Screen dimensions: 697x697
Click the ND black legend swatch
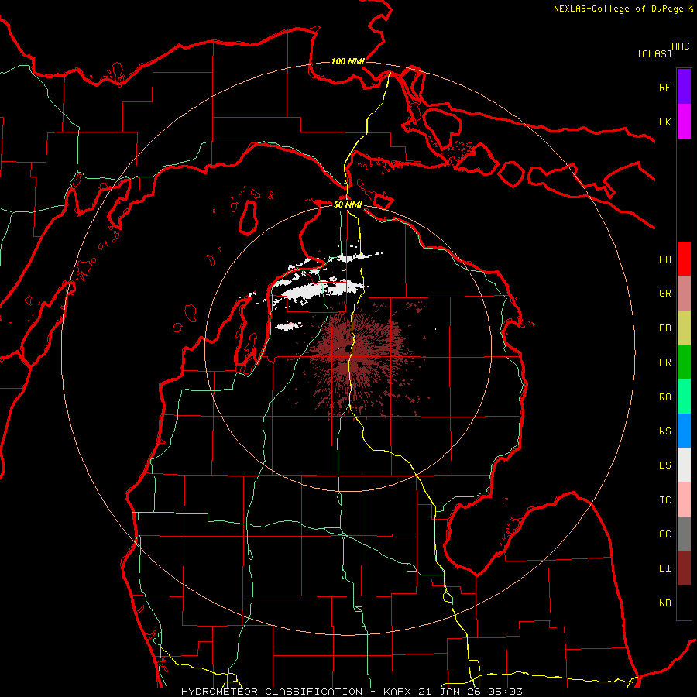pyautogui.click(x=684, y=603)
